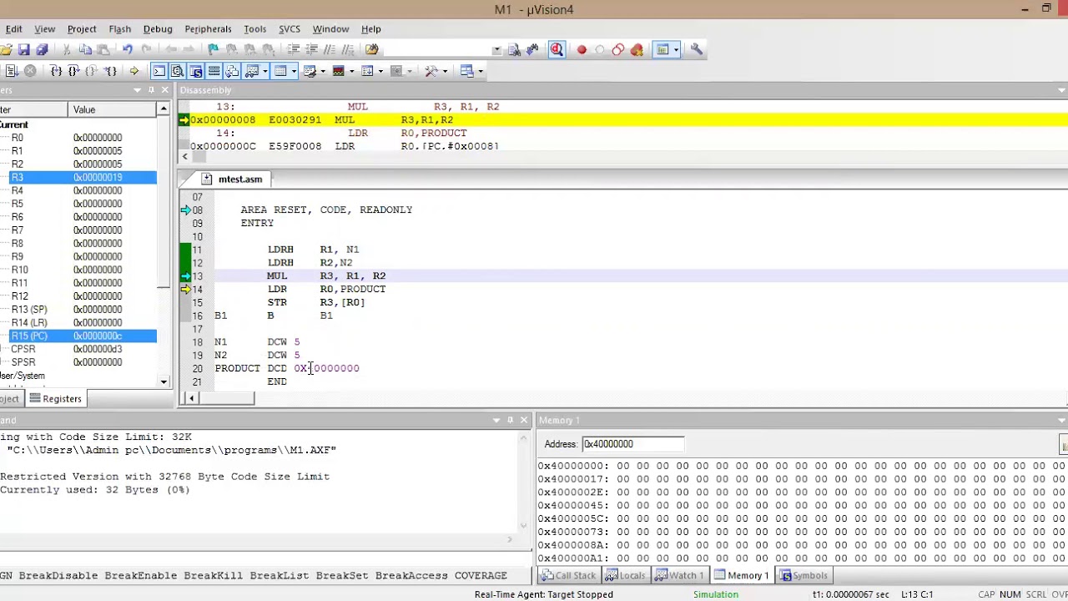Open the Watch Windows dropdown arrow
The height and width of the screenshot is (601, 1068).
pos(264,71)
